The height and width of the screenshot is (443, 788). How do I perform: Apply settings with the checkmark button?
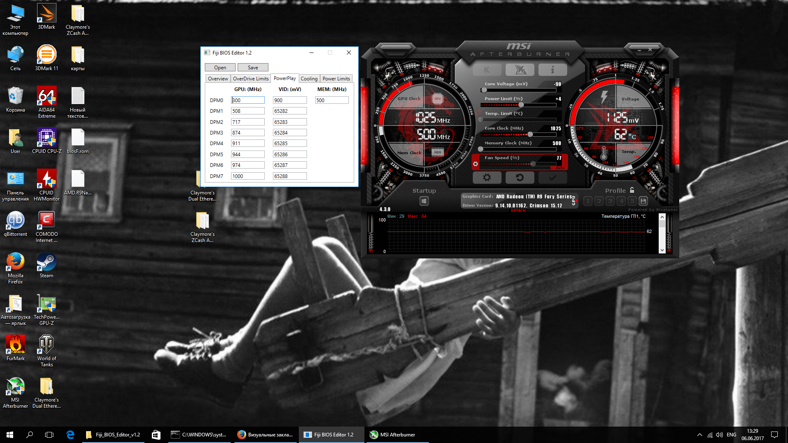tap(552, 178)
